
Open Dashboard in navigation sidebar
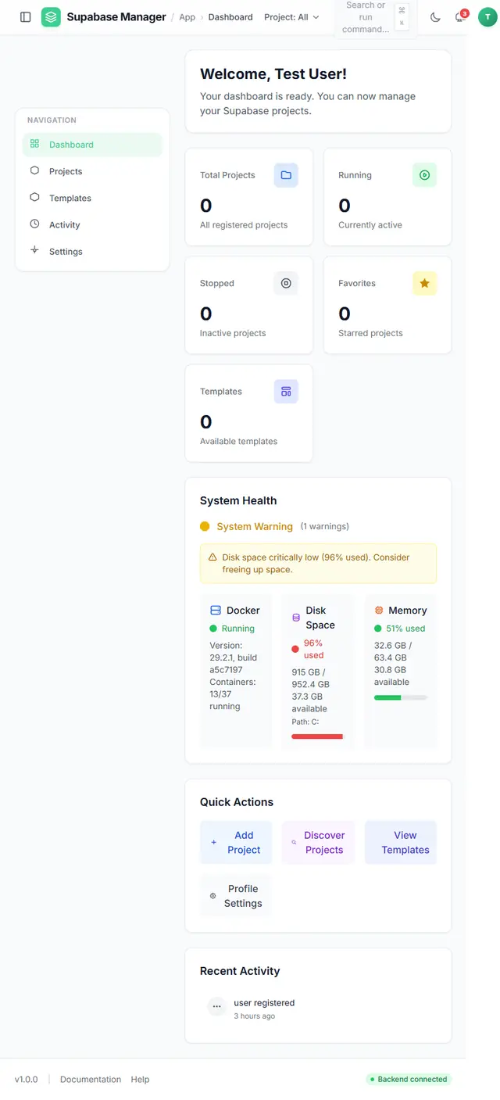92,145
